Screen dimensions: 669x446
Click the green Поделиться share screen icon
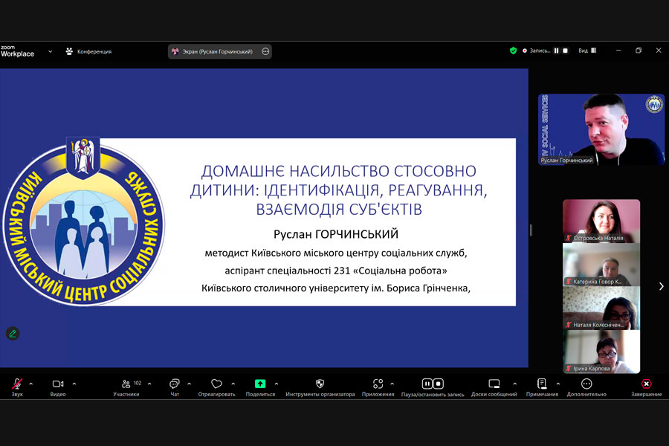[x=260, y=384]
